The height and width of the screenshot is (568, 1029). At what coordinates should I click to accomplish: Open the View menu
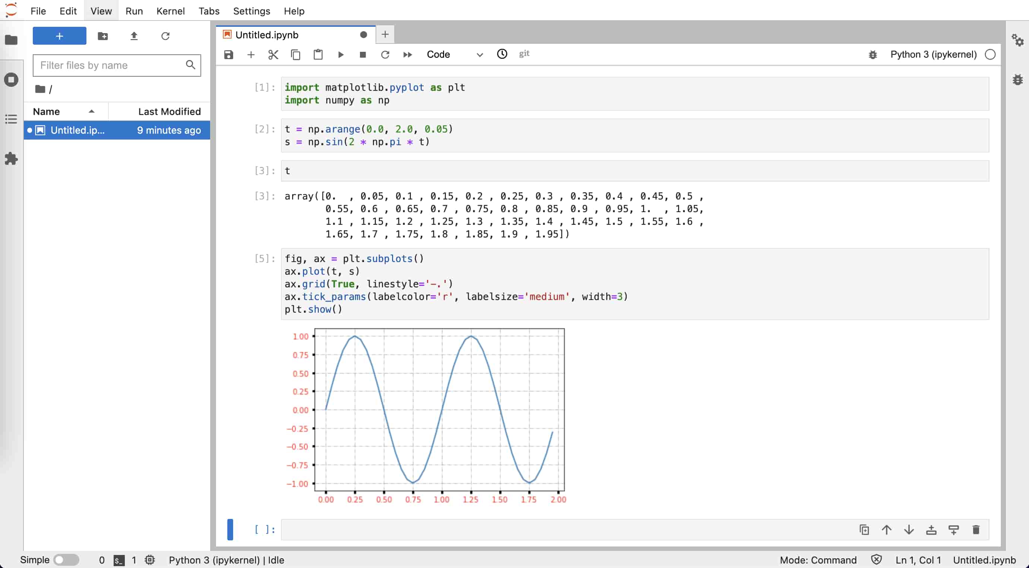101,11
